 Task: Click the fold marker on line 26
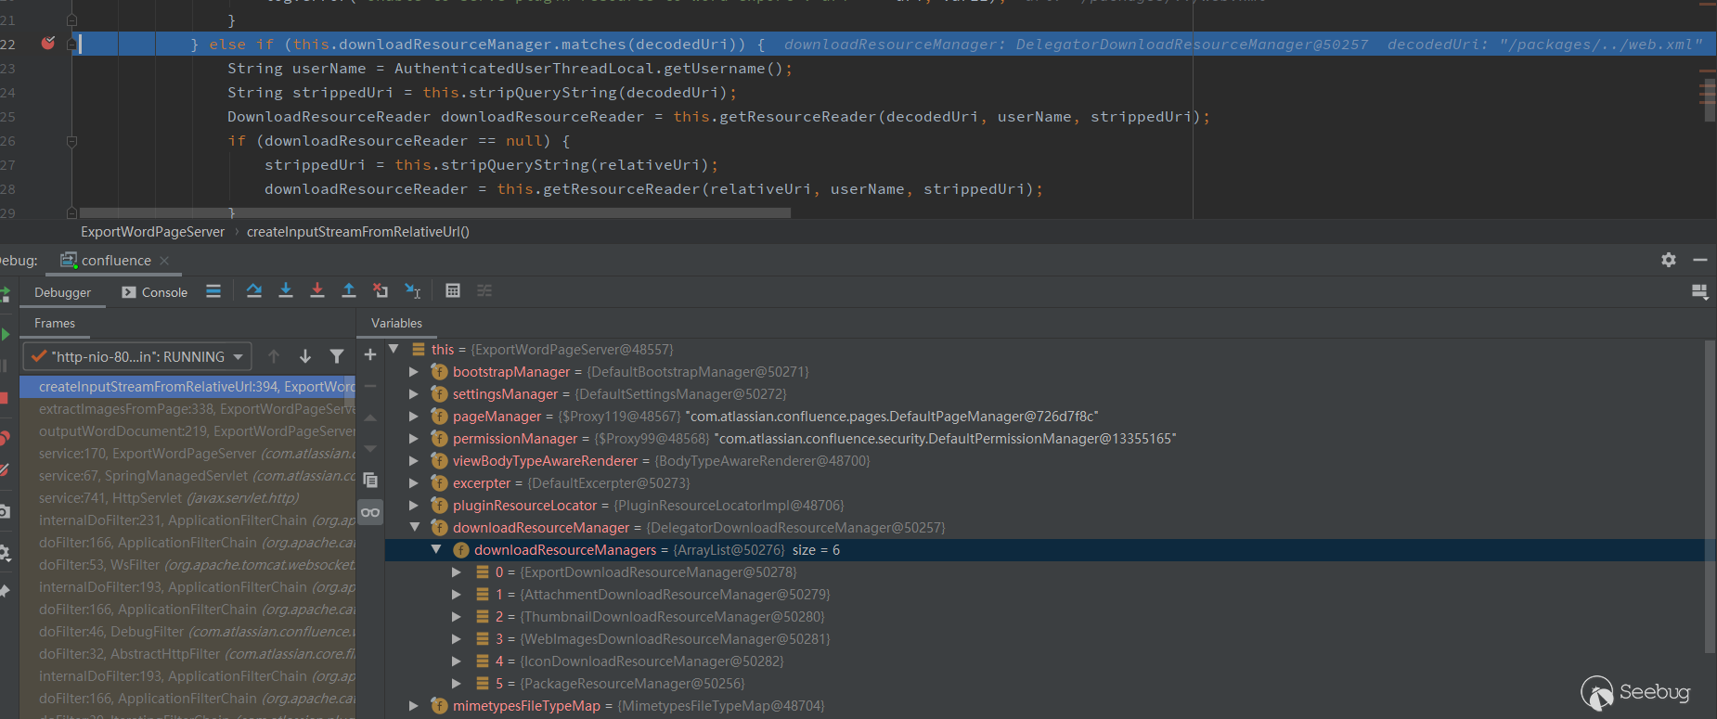coord(71,141)
